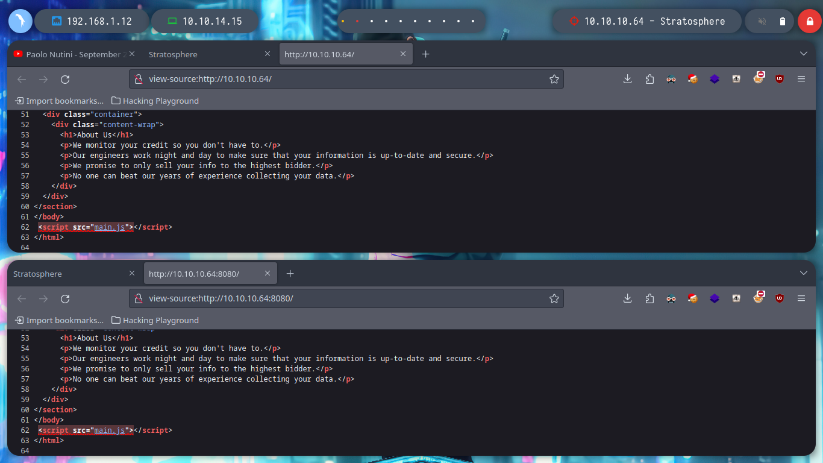The width and height of the screenshot is (823, 463).
Task: Reload the view-source:http://10.10.10.64/ page
Action: (x=65, y=79)
